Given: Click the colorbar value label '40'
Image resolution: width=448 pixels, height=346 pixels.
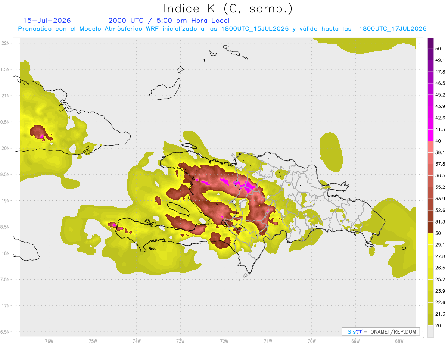Looking at the screenshot, I should pos(438,141).
